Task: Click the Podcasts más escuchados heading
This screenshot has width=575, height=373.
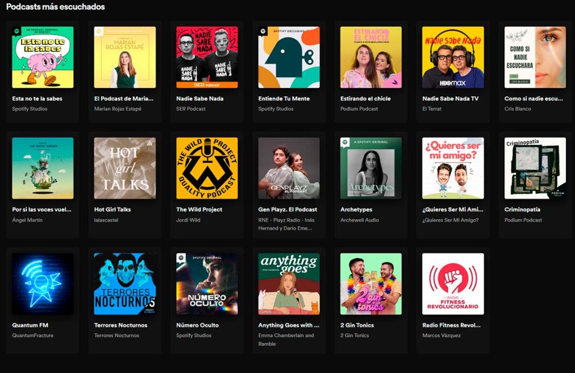Action: coord(55,7)
